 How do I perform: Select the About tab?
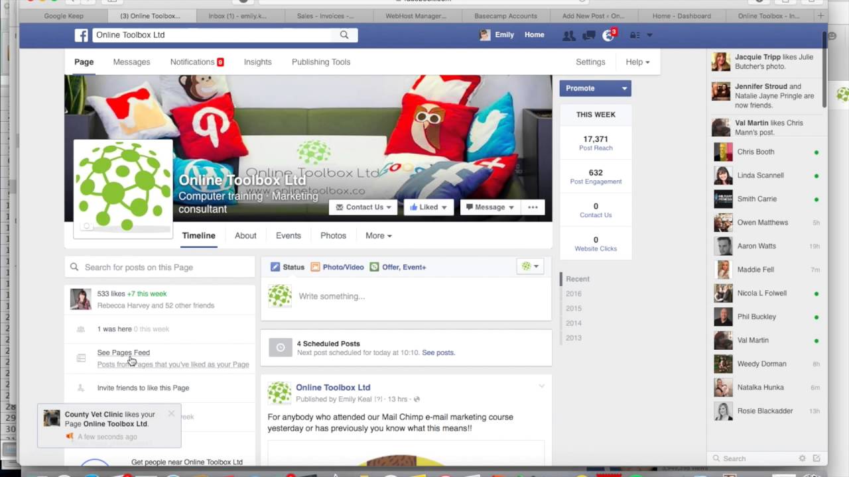coord(245,236)
